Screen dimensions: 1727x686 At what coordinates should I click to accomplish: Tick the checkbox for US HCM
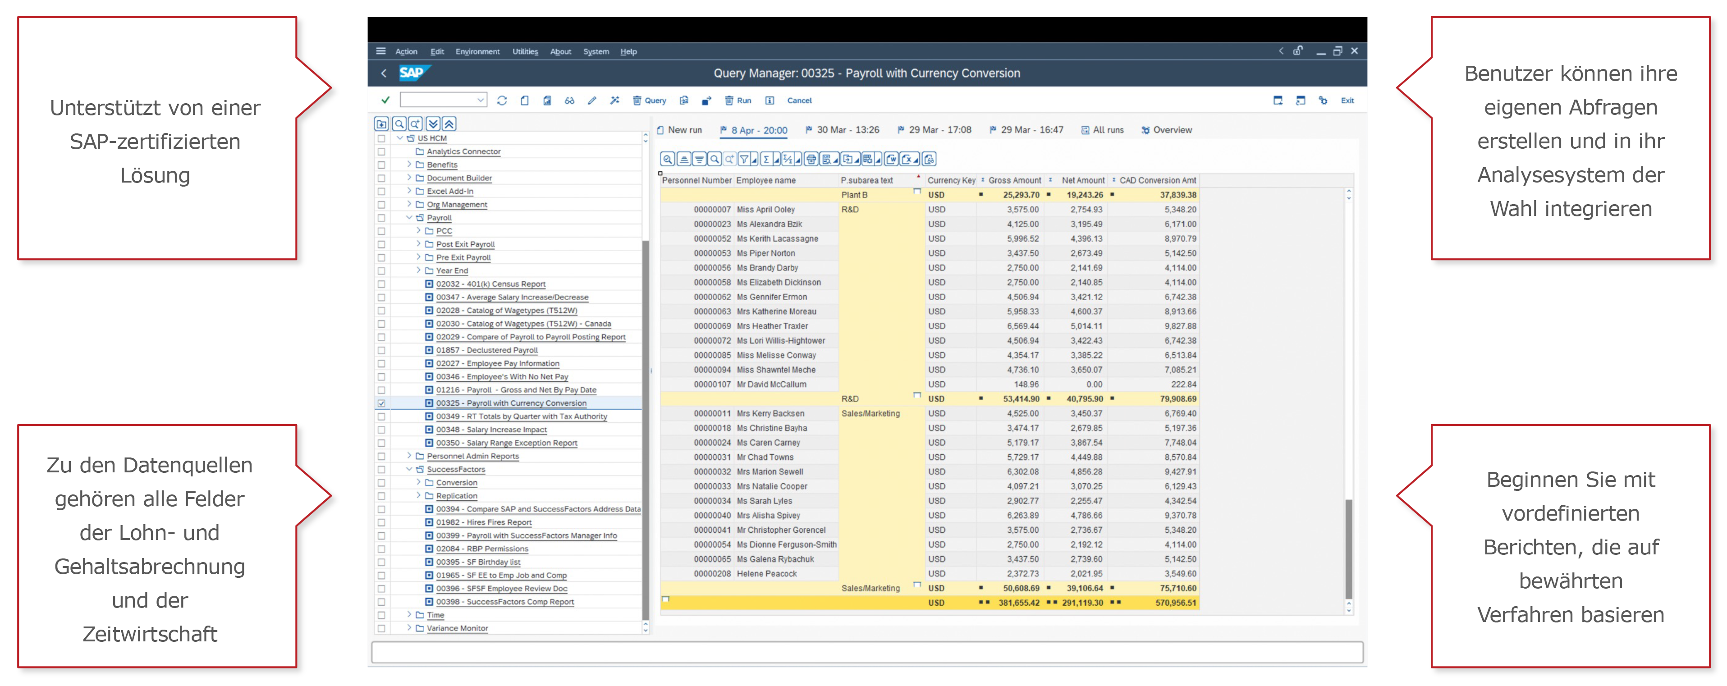click(x=381, y=138)
